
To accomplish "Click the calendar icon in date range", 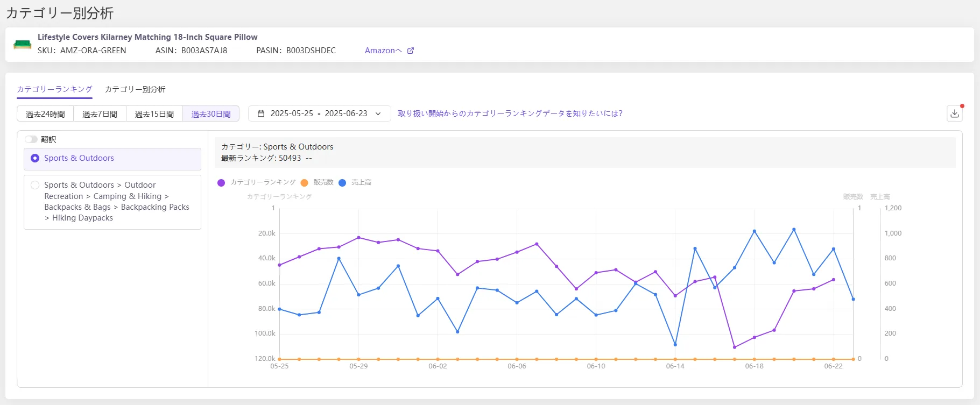I will [x=261, y=113].
